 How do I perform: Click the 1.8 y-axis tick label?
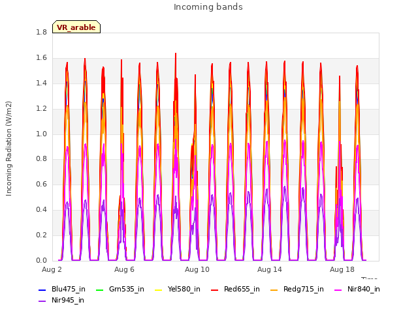(41, 33)
